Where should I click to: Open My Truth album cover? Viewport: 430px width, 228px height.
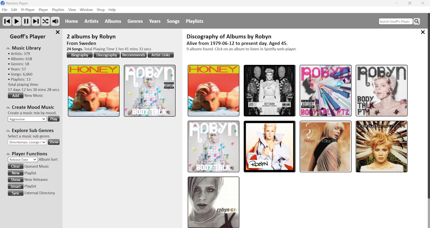pos(382,147)
